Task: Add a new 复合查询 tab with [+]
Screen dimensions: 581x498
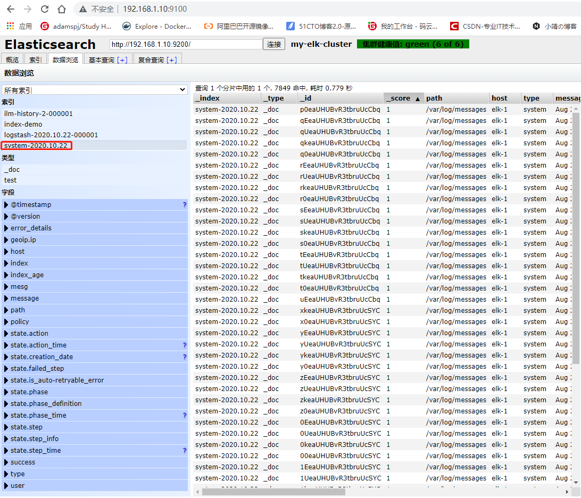Action: 171,60
